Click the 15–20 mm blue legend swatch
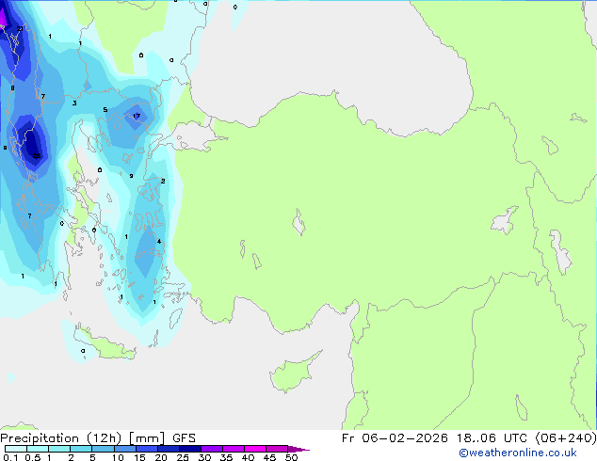 coord(147,449)
